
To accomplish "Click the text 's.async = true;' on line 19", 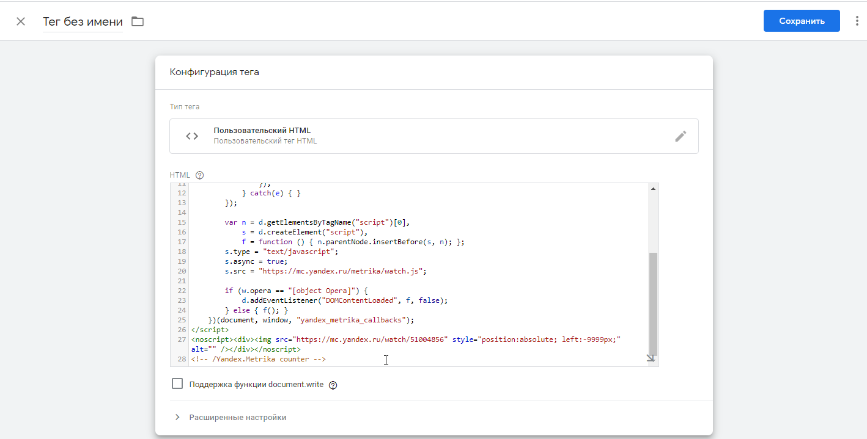I will (256, 261).
